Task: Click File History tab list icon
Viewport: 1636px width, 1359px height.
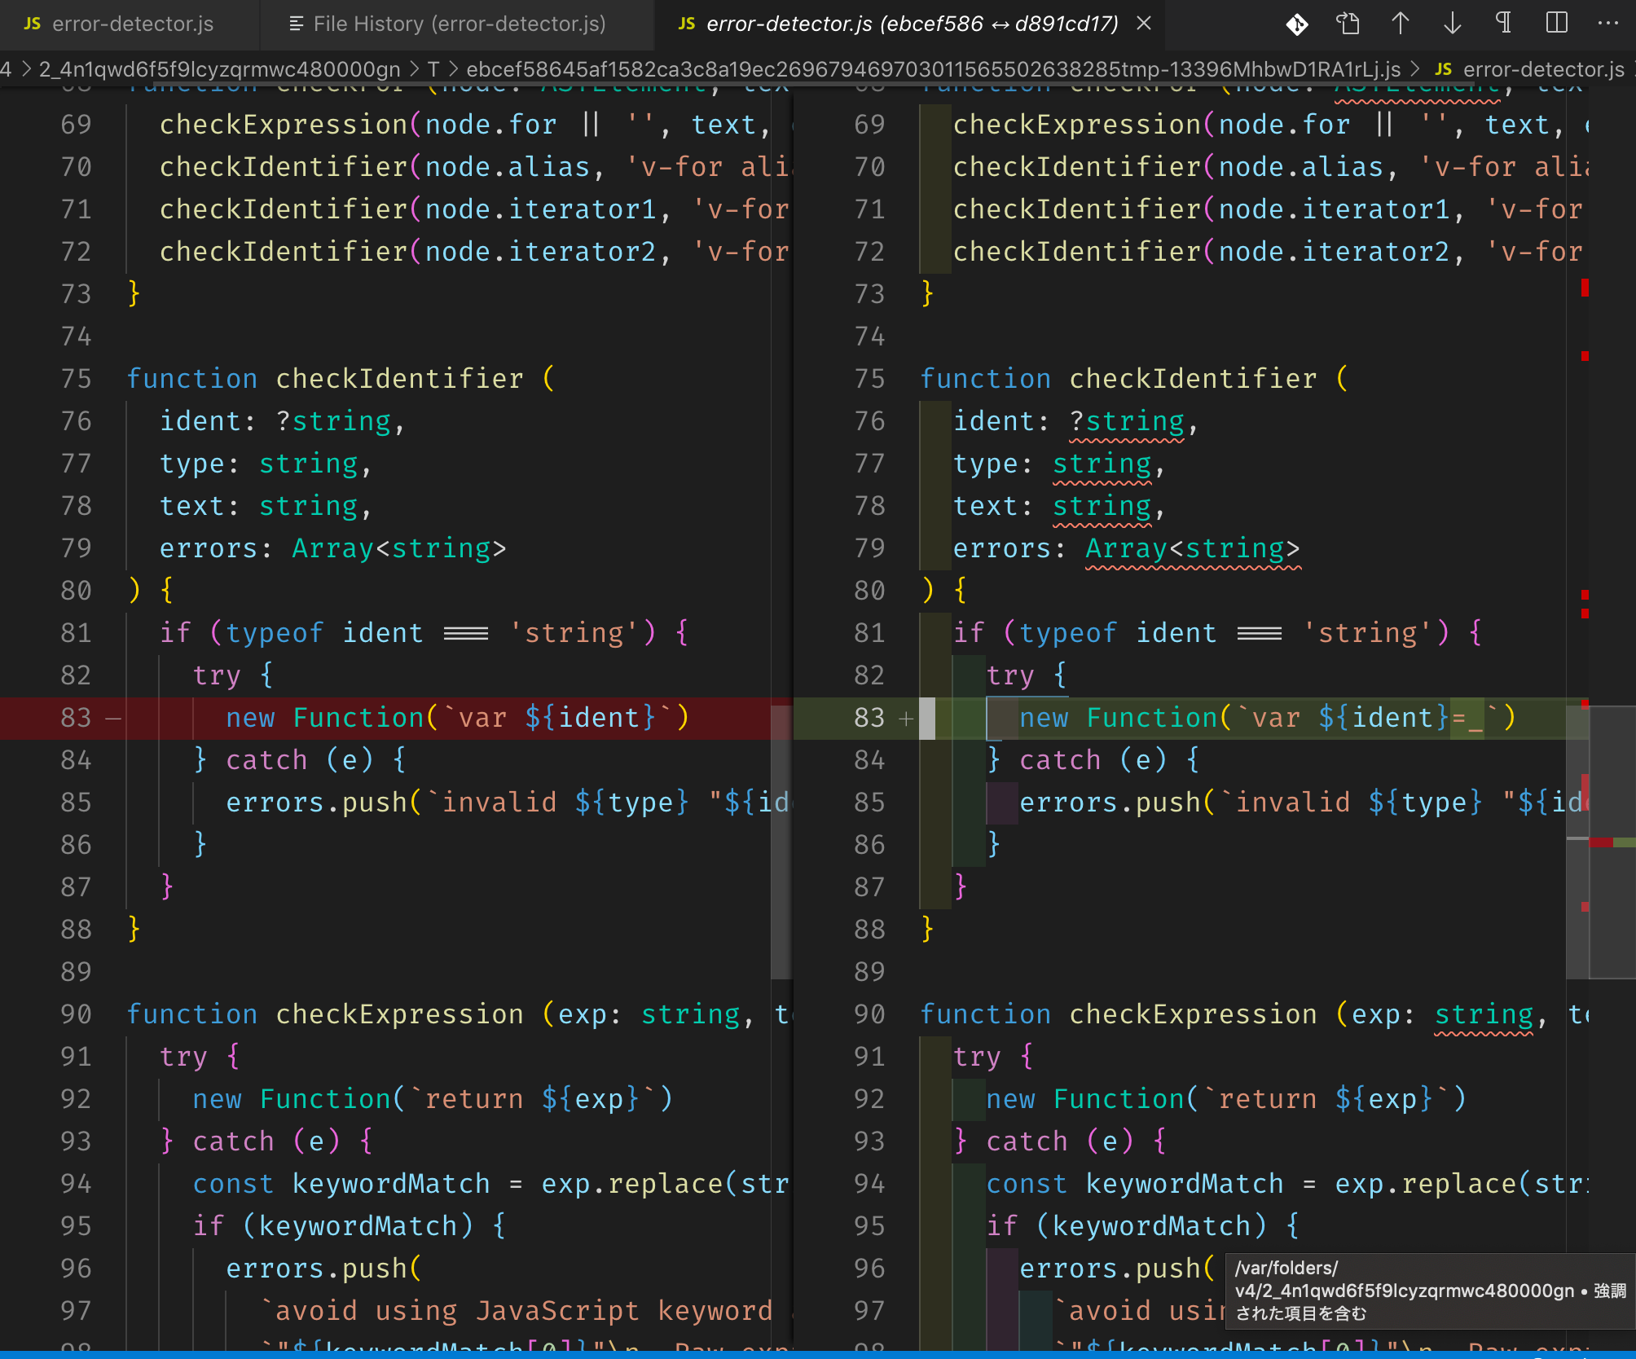Action: tap(297, 24)
